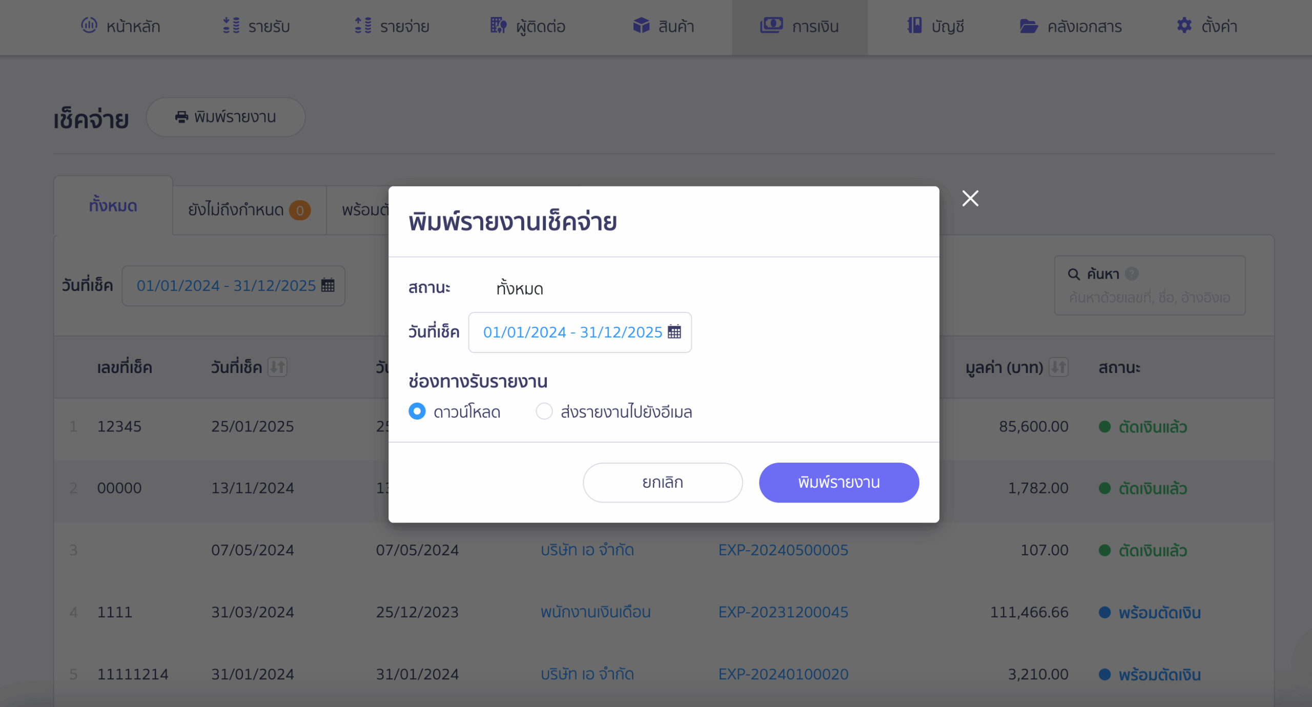Screen dimensions: 1312x707
Task: Click the calendar icon in the dialog date field
Action: click(674, 332)
